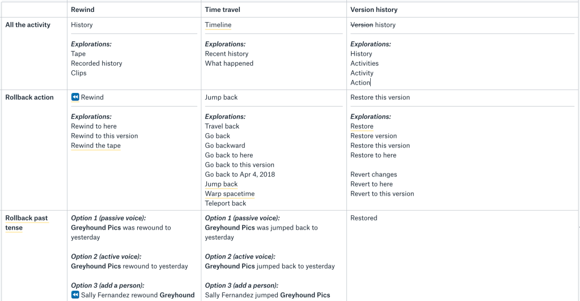
Task: Click Recorded history in Rewind column
Action: click(x=96, y=63)
